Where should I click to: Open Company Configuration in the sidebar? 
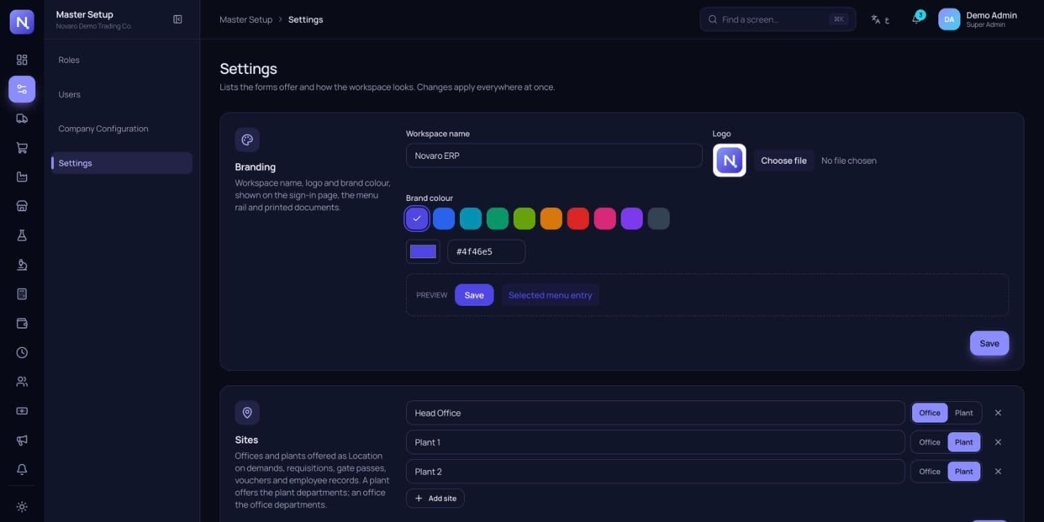pos(122,128)
